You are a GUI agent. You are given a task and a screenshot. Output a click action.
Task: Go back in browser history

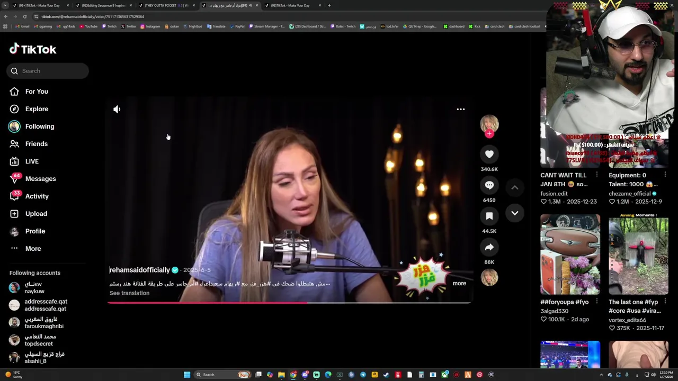5,16
